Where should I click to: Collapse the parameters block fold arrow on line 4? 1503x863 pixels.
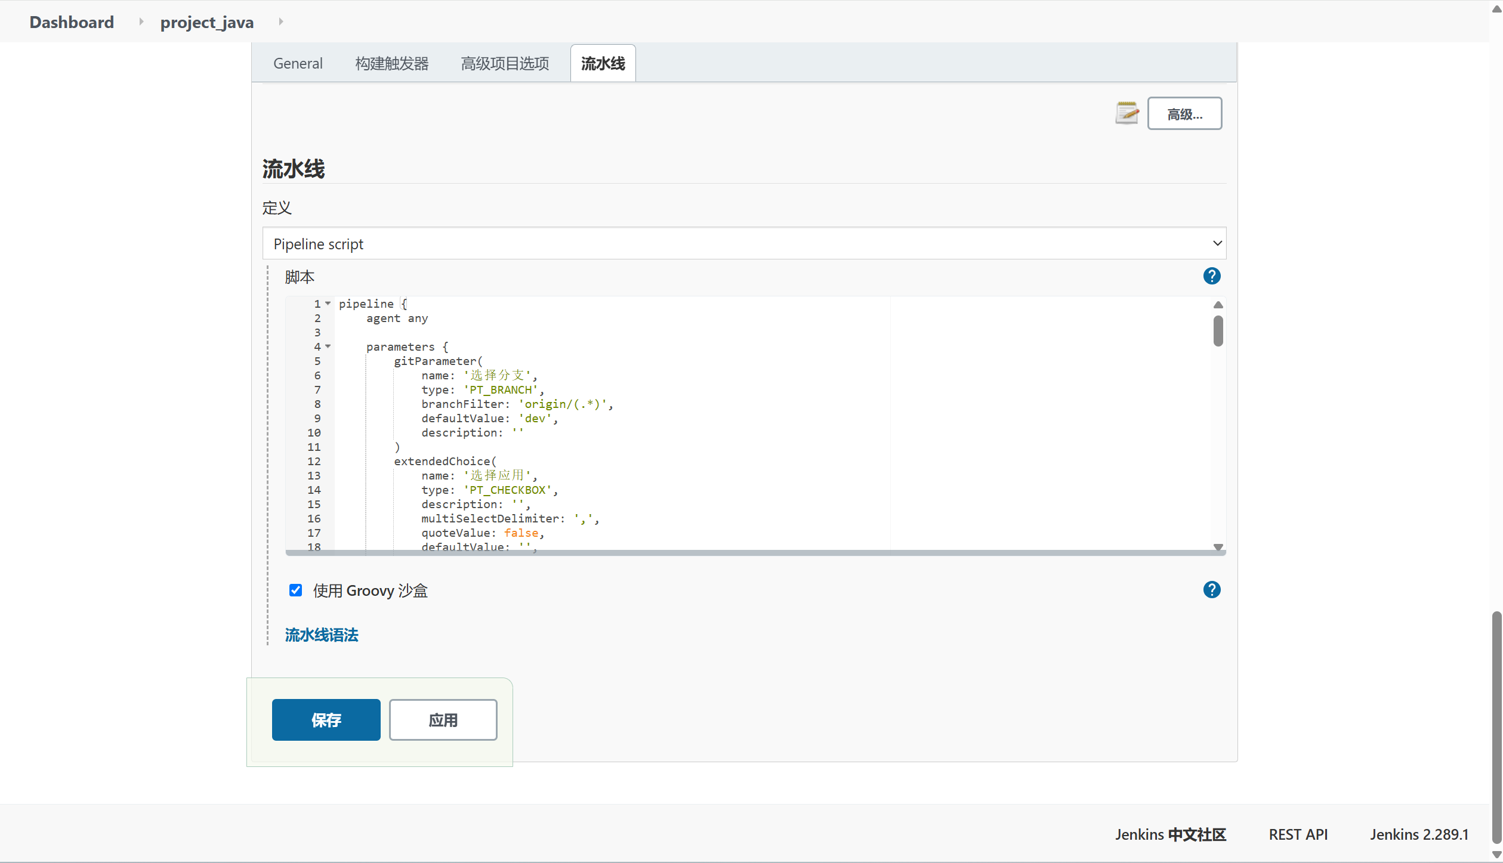328,347
